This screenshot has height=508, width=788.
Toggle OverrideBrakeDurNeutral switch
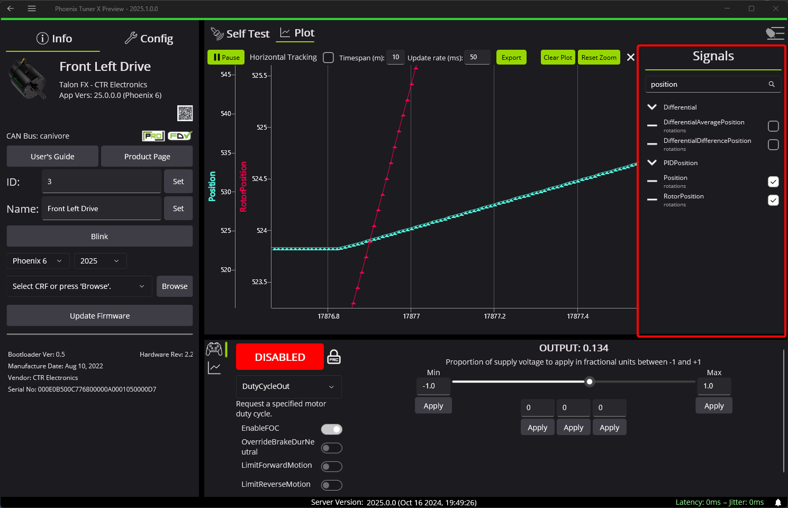[332, 448]
